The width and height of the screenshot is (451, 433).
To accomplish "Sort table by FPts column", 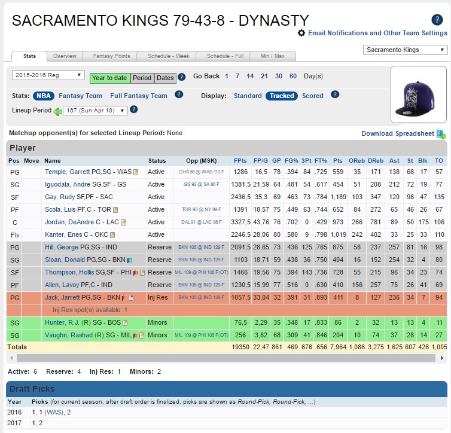I will coord(240,161).
